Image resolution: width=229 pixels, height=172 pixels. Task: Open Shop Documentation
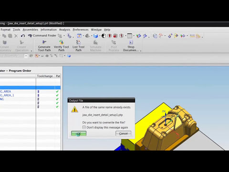131,46
